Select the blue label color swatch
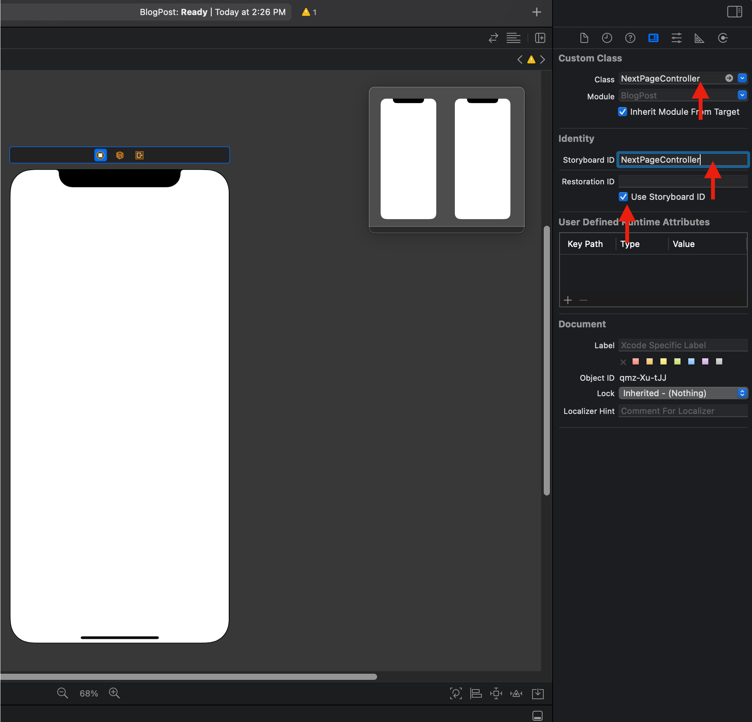Screen dimensions: 752x722 [691, 361]
